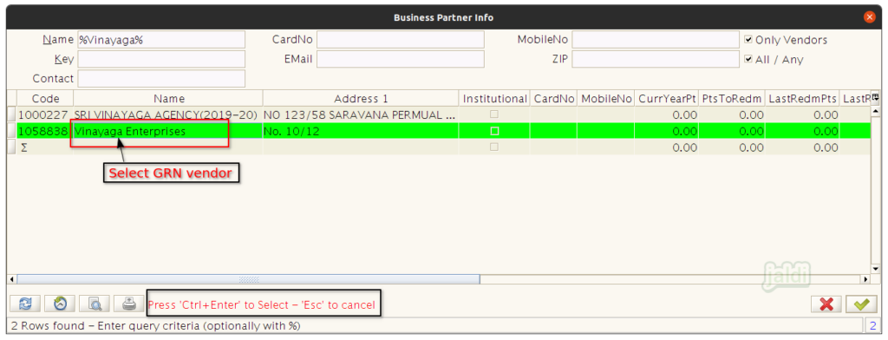Viewport: 888px width, 340px height.
Task: Click the history clock icon button
Action: [60, 304]
